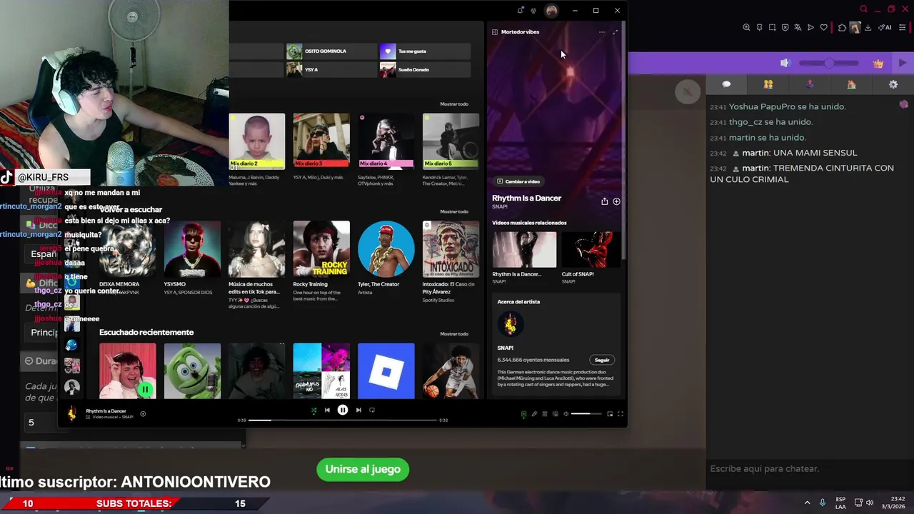The width and height of the screenshot is (914, 514).
Task: Open the lyrics microphone icon in Spotify
Action: pyautogui.click(x=534, y=414)
